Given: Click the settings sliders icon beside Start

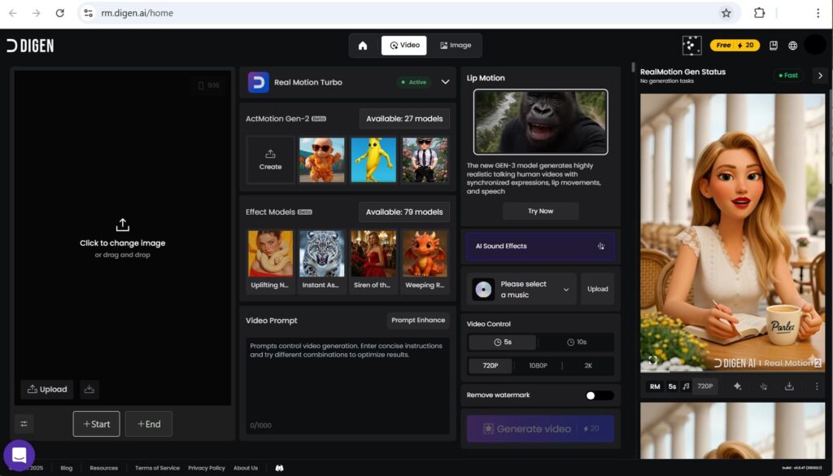Looking at the screenshot, I should click(x=24, y=424).
